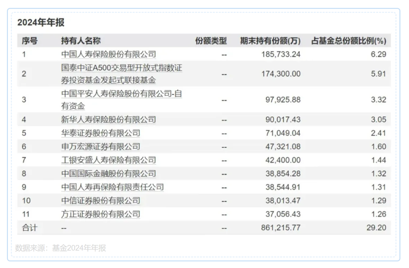Viewport: 409px width, 268px height.
Task: Select the value 38,544.91
Action: click(x=283, y=187)
